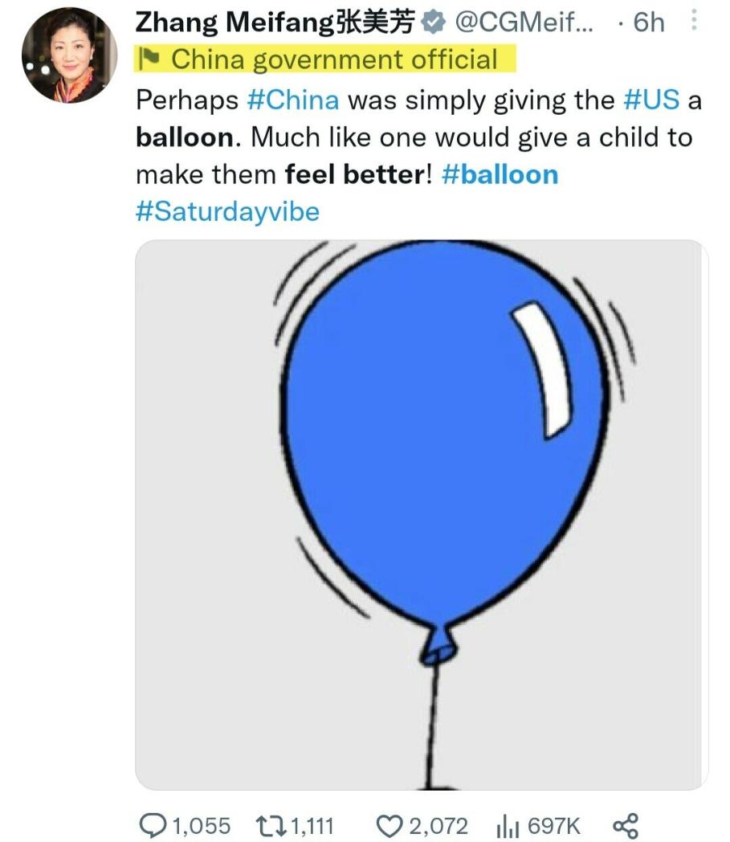The width and height of the screenshot is (730, 842).
Task: Open Zhang Meifang's profile picture
Action: pyautogui.click(x=69, y=55)
